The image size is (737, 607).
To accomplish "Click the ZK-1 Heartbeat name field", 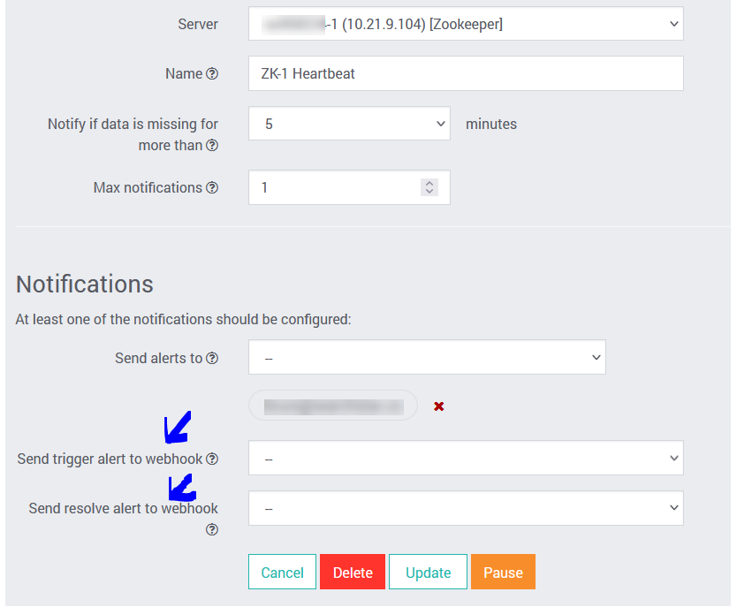I will [x=466, y=74].
